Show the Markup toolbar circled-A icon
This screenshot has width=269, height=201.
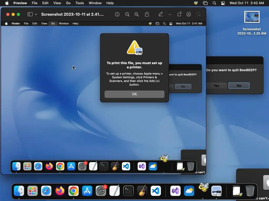pyautogui.click(x=189, y=14)
